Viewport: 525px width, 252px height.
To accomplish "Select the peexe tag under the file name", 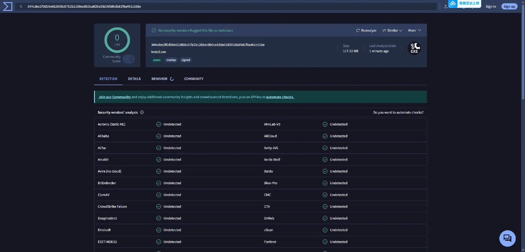I will 157,60.
